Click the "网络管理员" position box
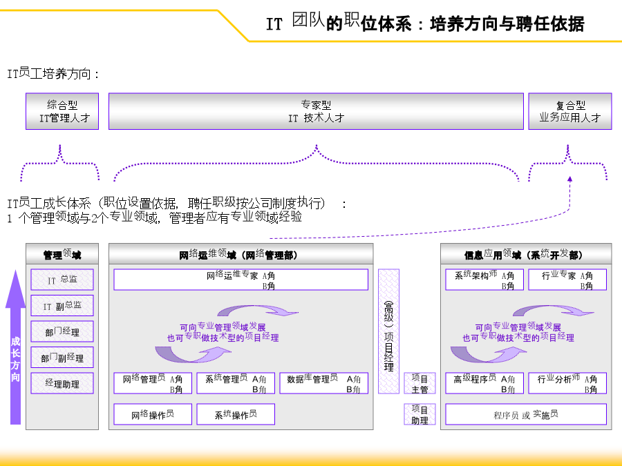This screenshot has width=622, height=466. (153, 383)
